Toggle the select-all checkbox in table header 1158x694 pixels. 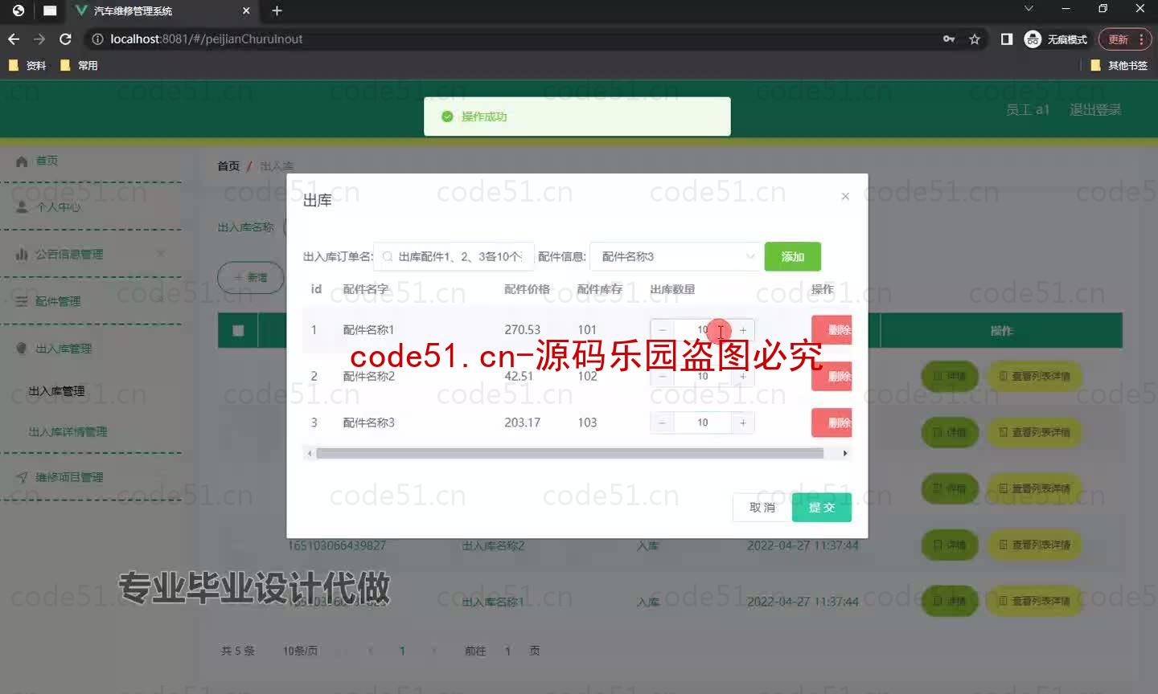[x=238, y=330]
